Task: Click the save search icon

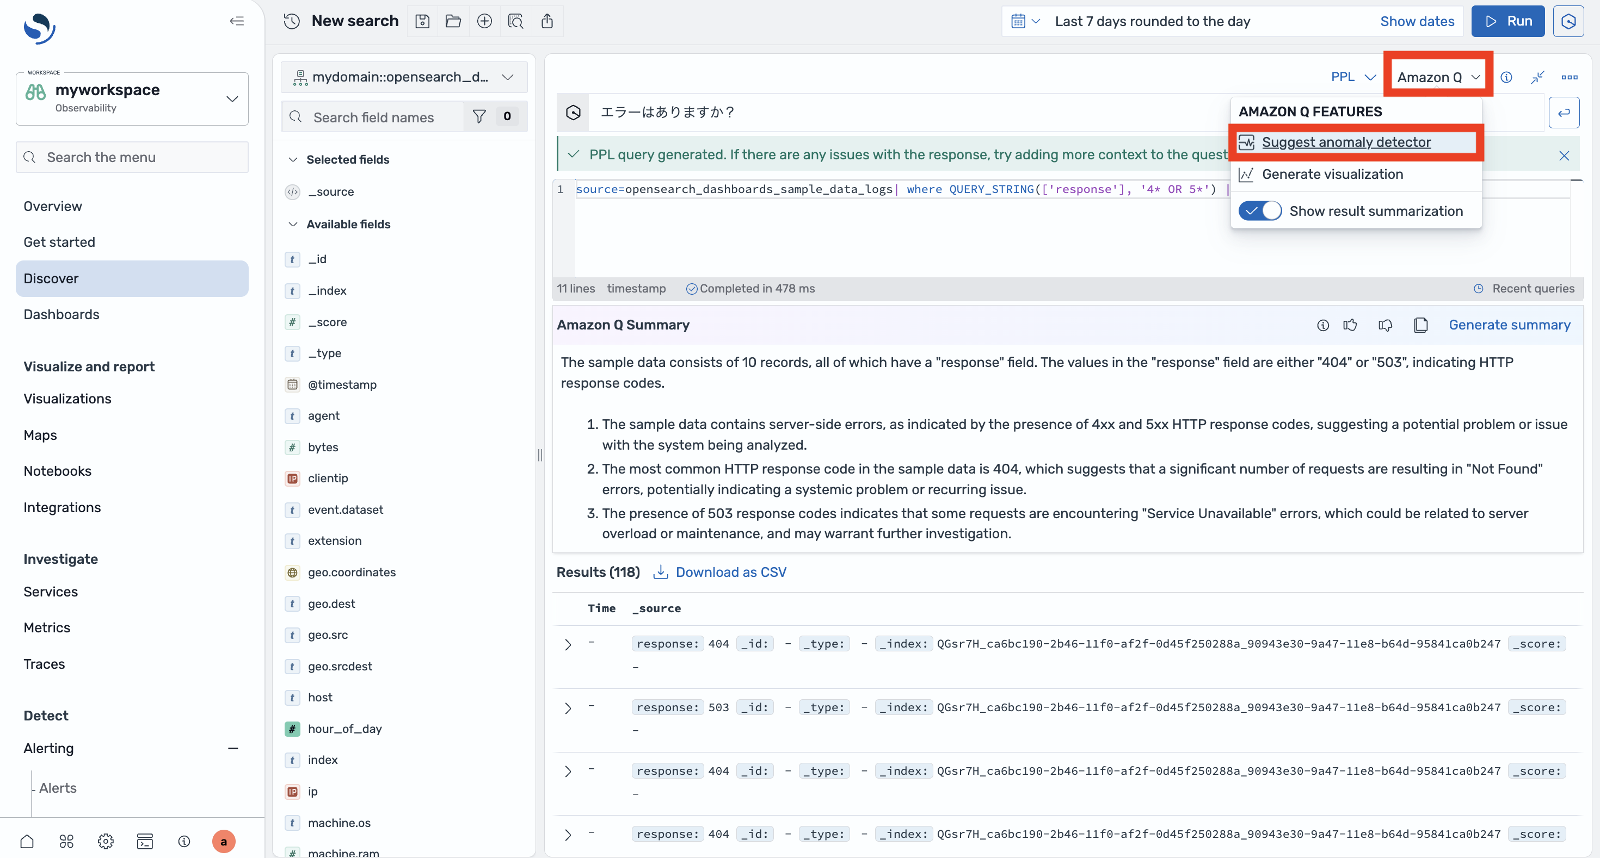Action: click(x=422, y=21)
